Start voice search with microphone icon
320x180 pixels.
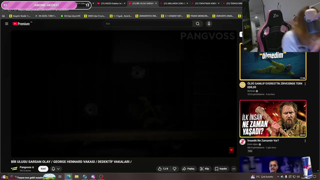pos(209,24)
